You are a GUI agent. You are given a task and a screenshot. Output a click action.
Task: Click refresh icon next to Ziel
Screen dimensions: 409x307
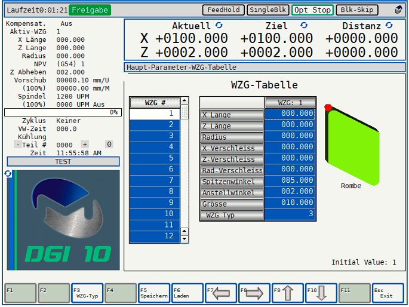pyautogui.click(x=304, y=25)
